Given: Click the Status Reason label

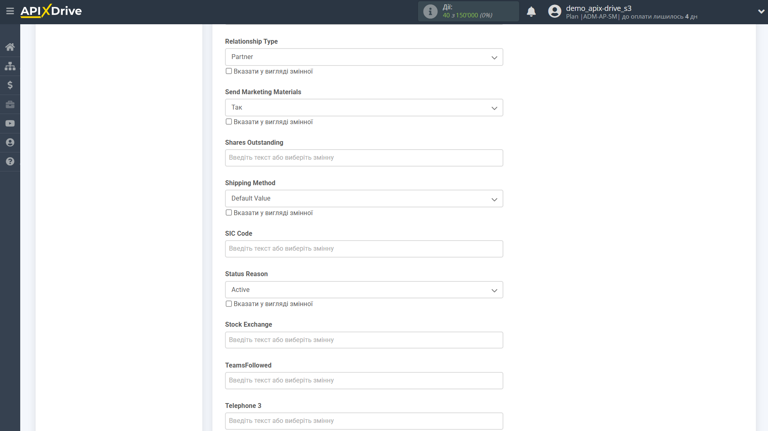Looking at the screenshot, I should click(x=246, y=274).
